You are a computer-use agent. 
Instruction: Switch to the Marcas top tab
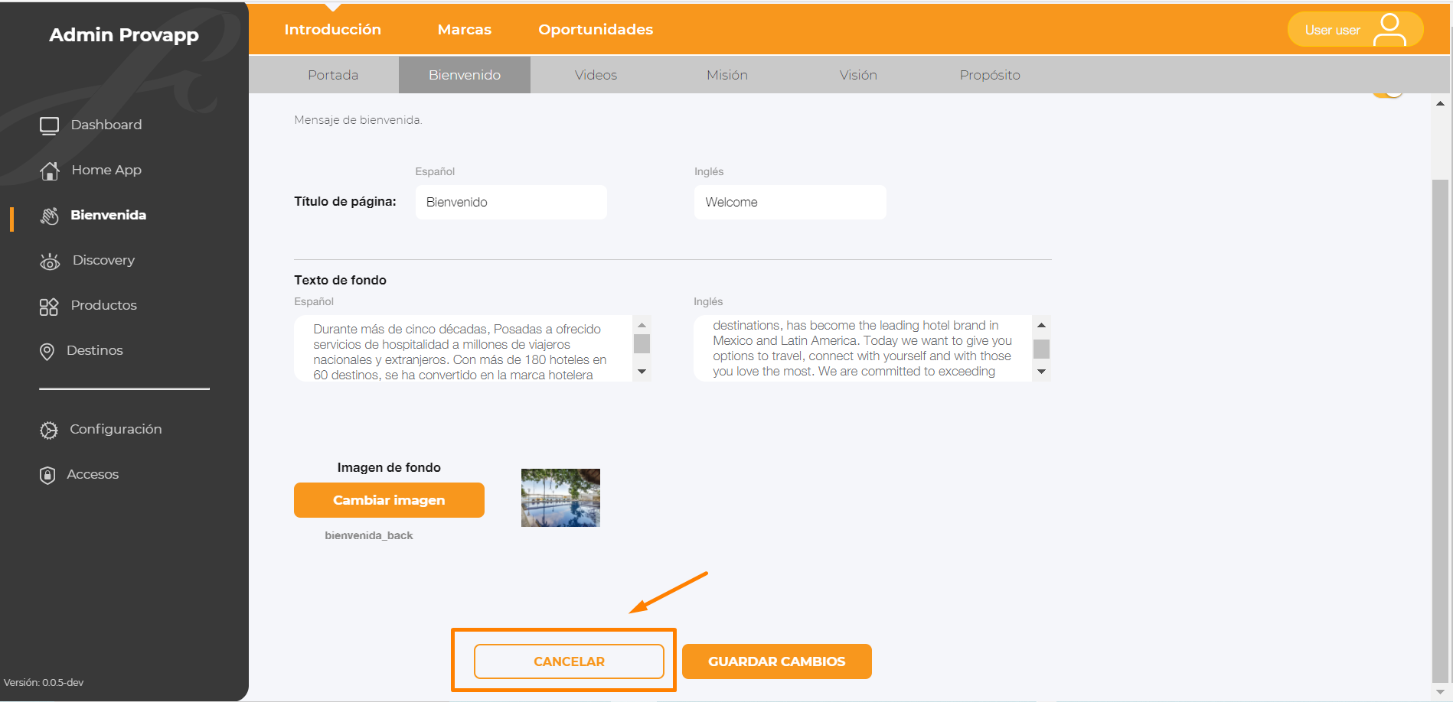464,29
